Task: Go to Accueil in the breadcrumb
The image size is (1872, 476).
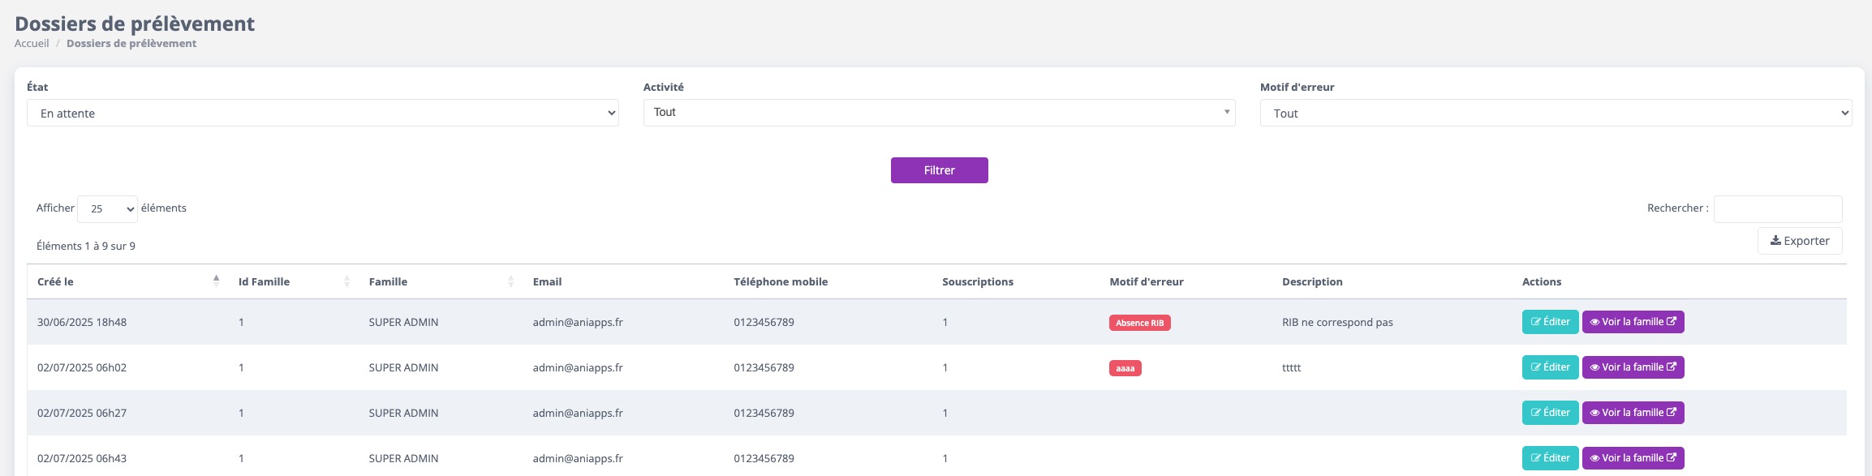Action: click(x=32, y=44)
